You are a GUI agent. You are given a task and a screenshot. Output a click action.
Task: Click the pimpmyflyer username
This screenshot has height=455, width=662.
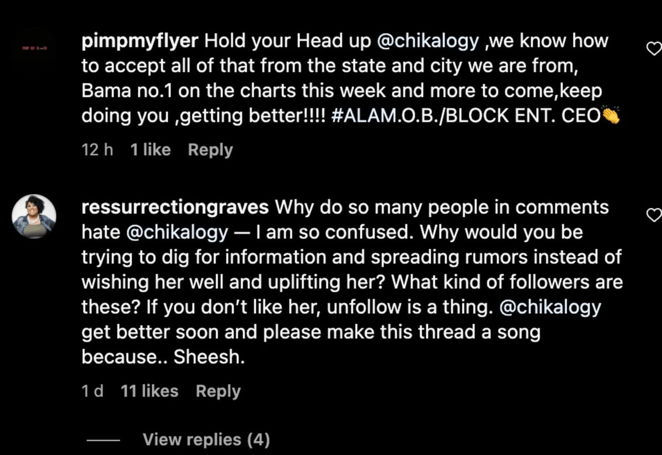[143, 40]
